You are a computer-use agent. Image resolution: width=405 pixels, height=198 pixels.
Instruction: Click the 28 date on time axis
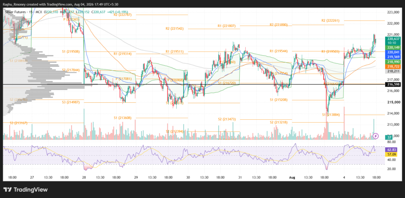[x=84, y=177]
